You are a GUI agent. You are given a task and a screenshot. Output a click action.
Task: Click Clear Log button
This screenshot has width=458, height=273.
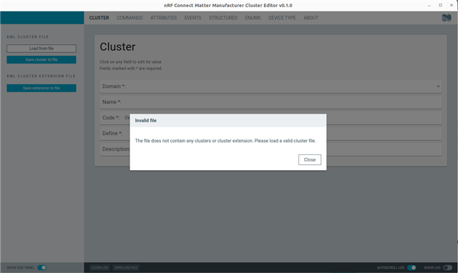click(99, 268)
